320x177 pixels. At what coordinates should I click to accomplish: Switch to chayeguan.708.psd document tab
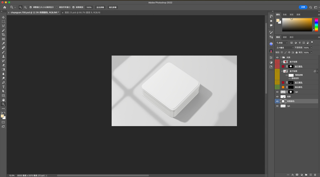[35, 12]
